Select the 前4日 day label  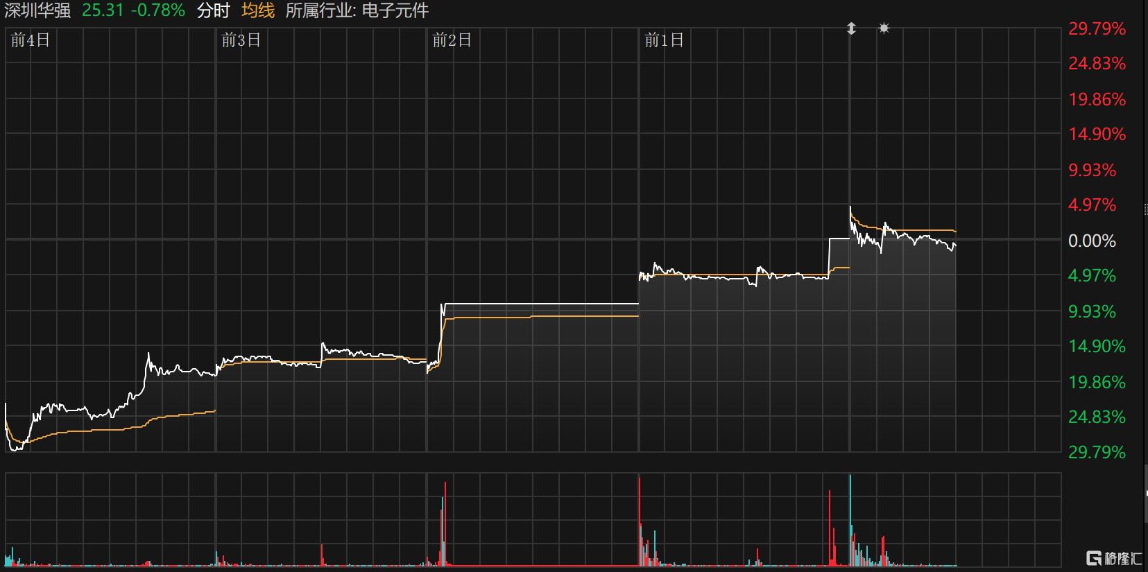31,40
